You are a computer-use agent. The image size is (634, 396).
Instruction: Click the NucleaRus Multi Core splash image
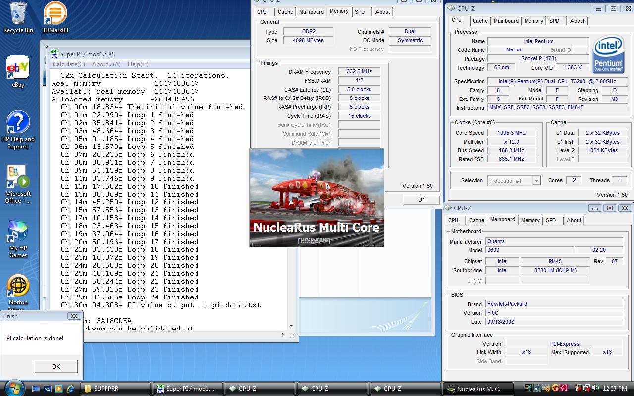317,198
